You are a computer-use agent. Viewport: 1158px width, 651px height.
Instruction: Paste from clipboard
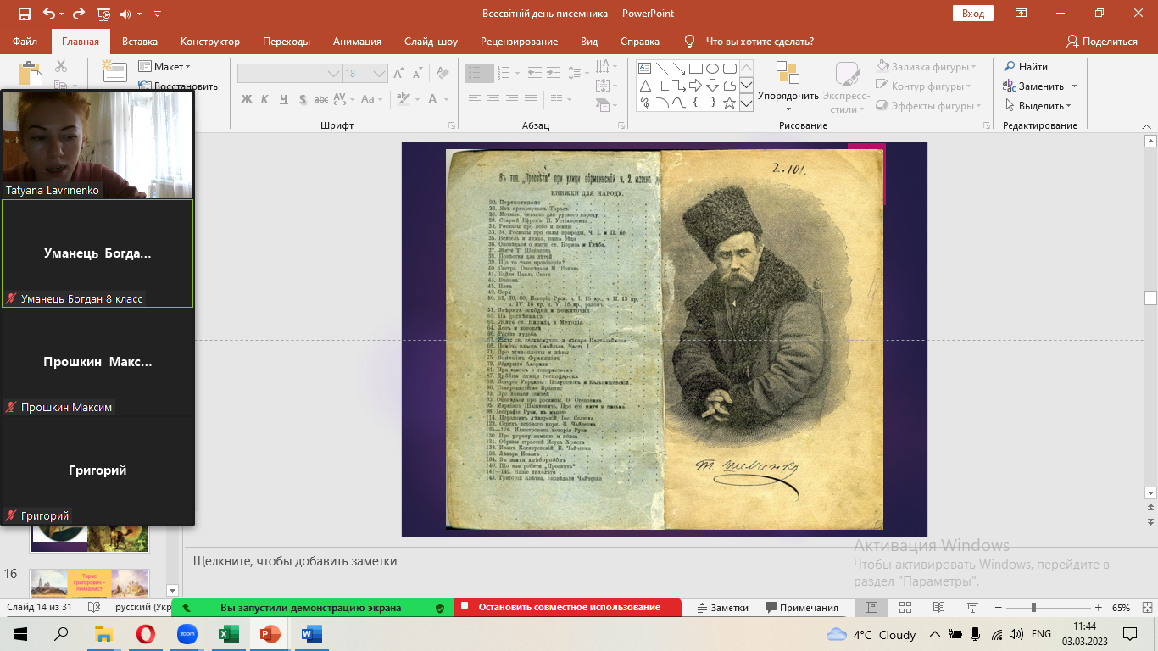(30, 73)
